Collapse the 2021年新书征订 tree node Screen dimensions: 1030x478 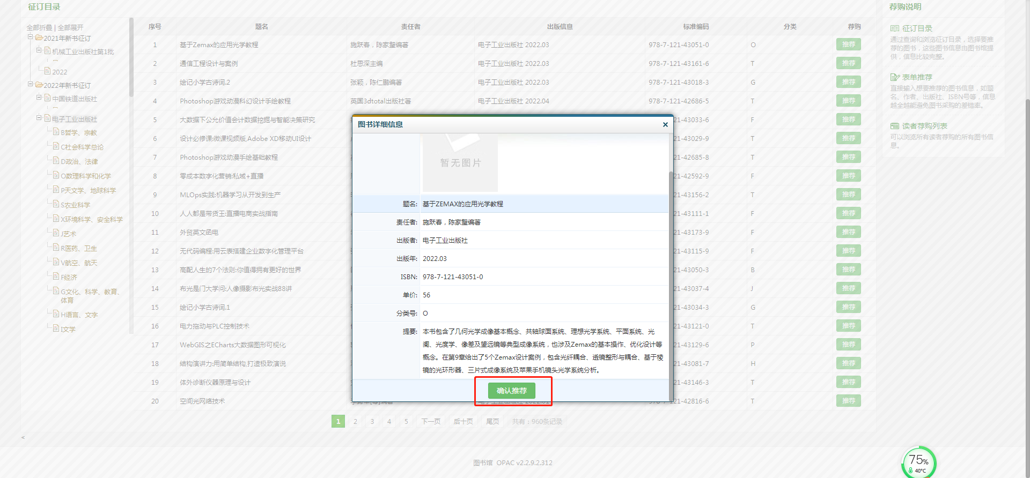31,37
